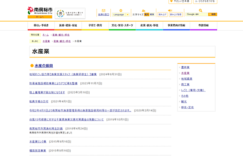Viewport: 243px width, 156px height.
Task: Click the date text [2023年11月7日]
Action: pyautogui.click(x=91, y=84)
